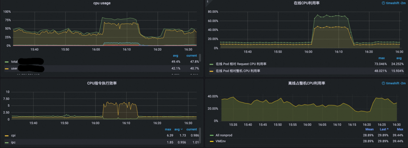Toggle 在线 Pod 相对 Request CPU 利用率 series
This screenshot has width=408, height=148.
click(x=241, y=64)
